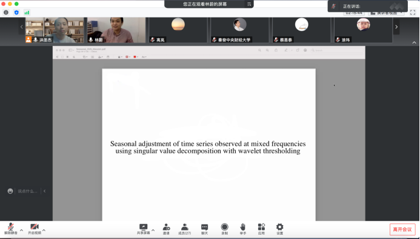This screenshot has width=420, height=239.
Task: Show next participants with right arrow
Action: coord(396,27)
